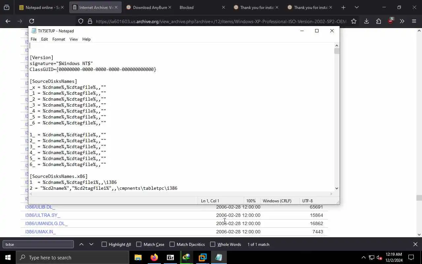Viewport: 422px width, 264px height.
Task: Click Notepad vertical scrollbar up arrow
Action: 337,46
